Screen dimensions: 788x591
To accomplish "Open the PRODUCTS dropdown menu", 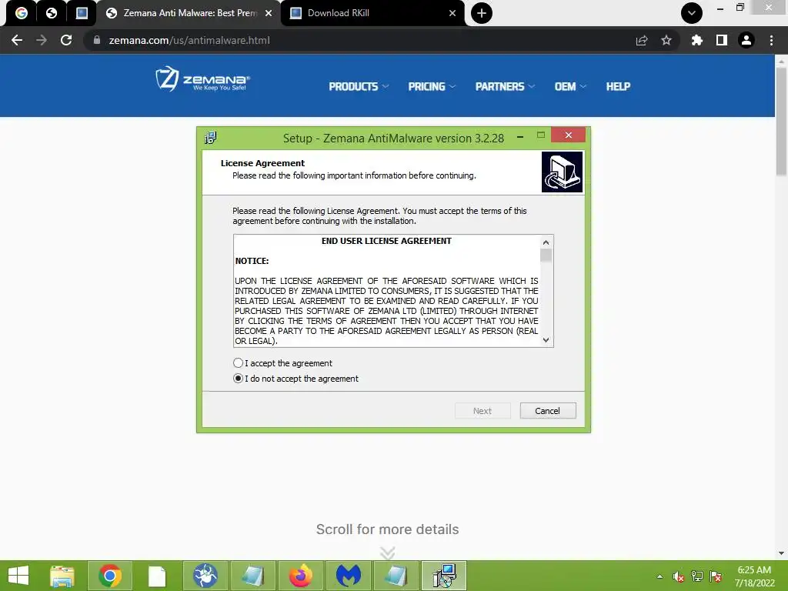I will click(x=359, y=86).
